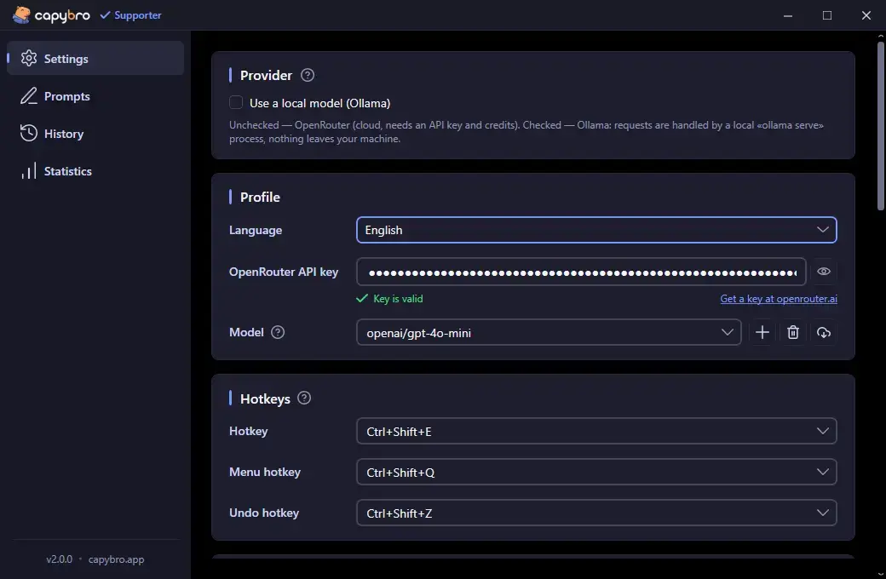Reveal API key with eye icon
Image resolution: width=886 pixels, height=579 pixels.
coord(823,272)
